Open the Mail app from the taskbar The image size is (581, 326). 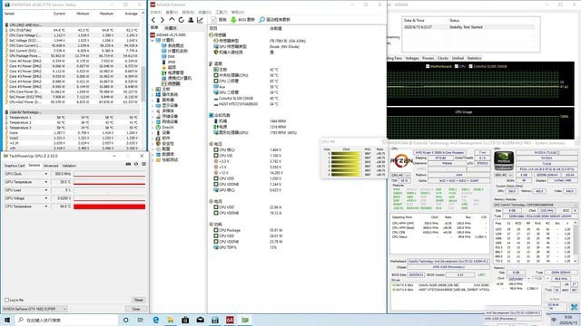click(x=200, y=320)
